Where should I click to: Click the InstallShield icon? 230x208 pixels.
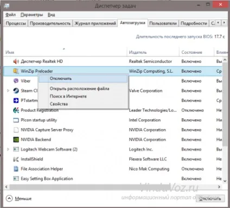click(16, 159)
